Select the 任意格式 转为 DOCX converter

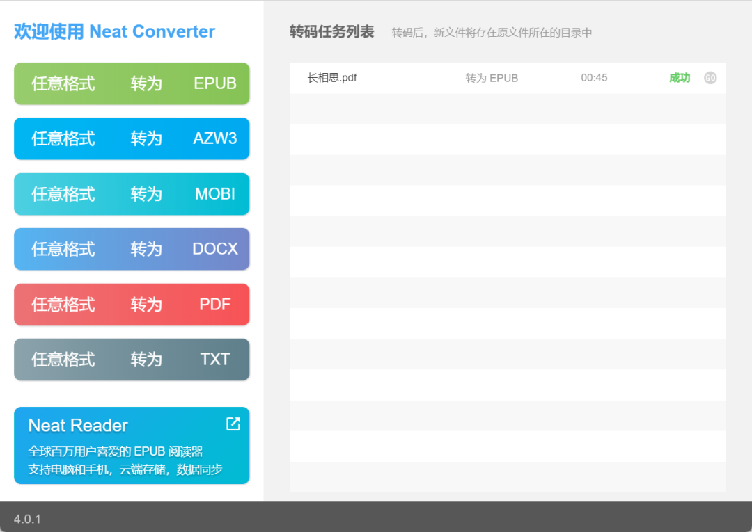coord(132,249)
